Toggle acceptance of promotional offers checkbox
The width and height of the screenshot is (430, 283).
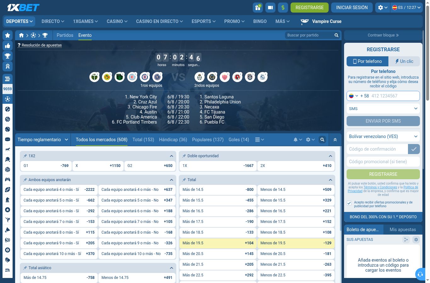coord(349,203)
